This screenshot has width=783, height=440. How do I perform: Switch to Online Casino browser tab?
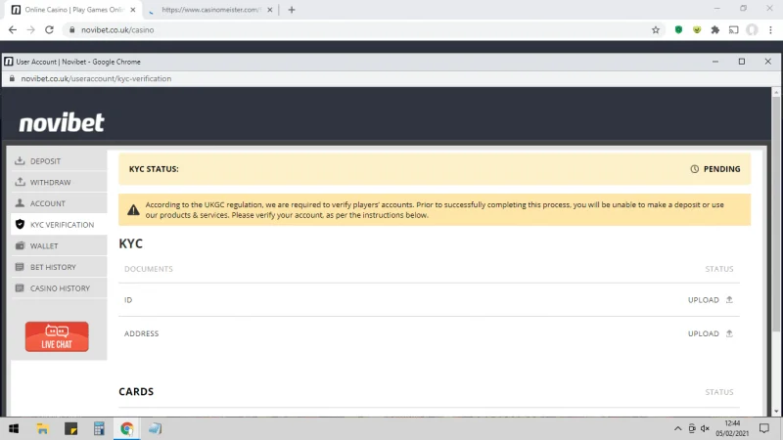tap(74, 10)
